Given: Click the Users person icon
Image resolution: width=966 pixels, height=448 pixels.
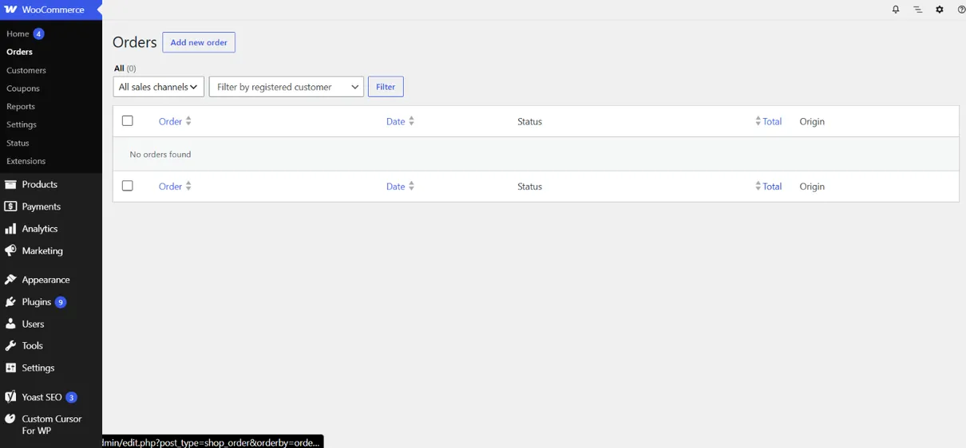Looking at the screenshot, I should coord(10,324).
